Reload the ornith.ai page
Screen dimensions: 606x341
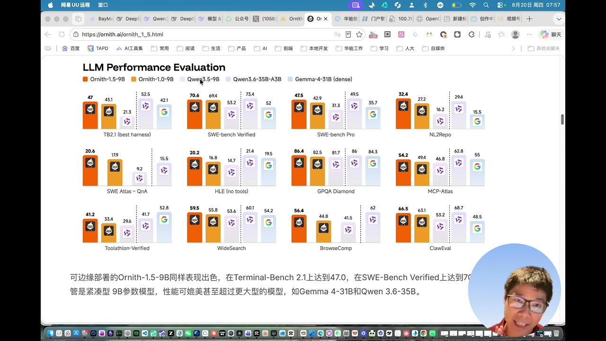(62, 35)
